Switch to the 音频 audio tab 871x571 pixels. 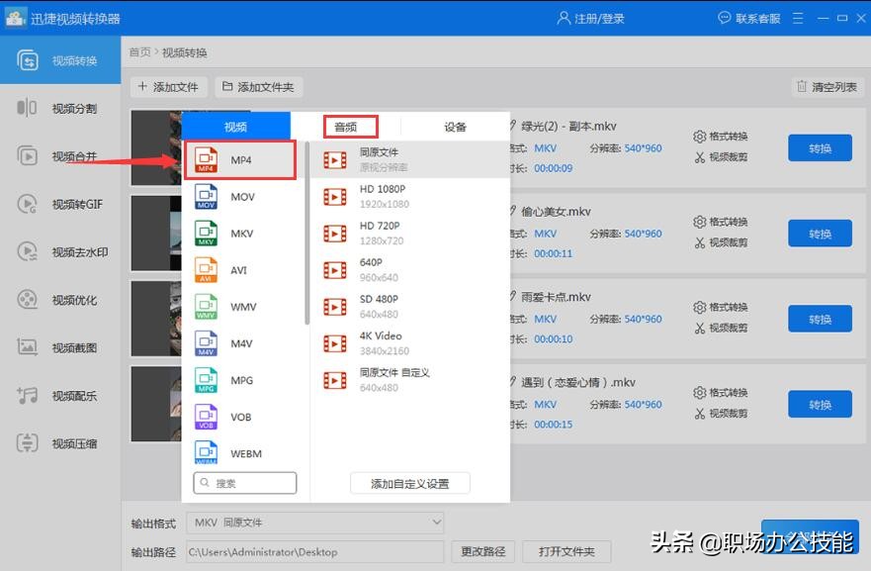coord(348,126)
